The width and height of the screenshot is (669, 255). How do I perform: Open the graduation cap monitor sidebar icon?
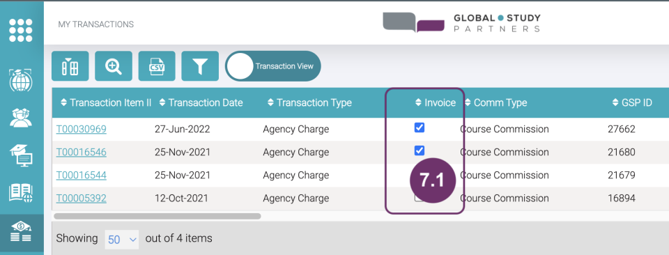[x=20, y=155]
